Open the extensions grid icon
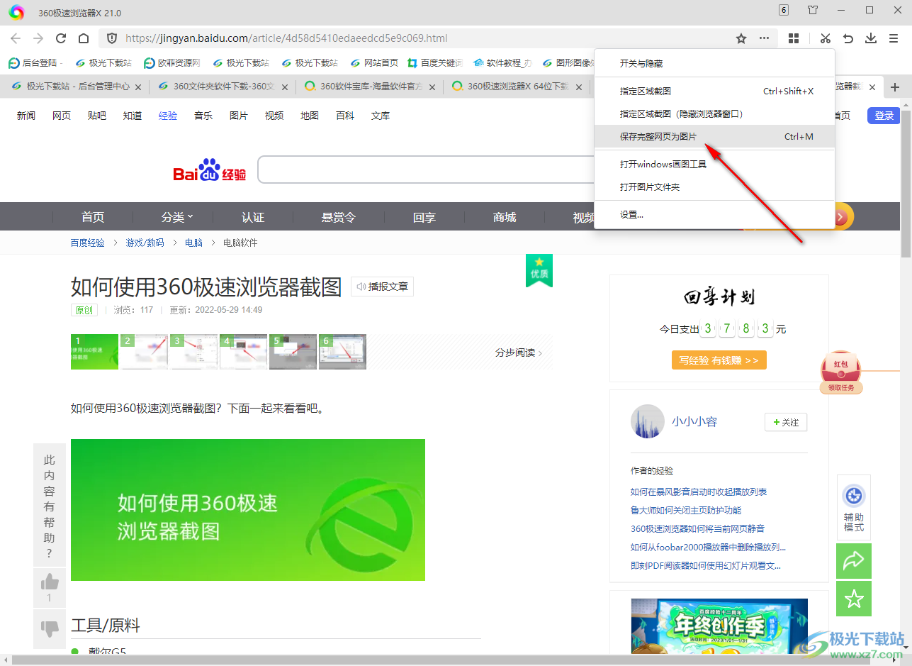This screenshot has height=666, width=912. pyautogui.click(x=794, y=38)
